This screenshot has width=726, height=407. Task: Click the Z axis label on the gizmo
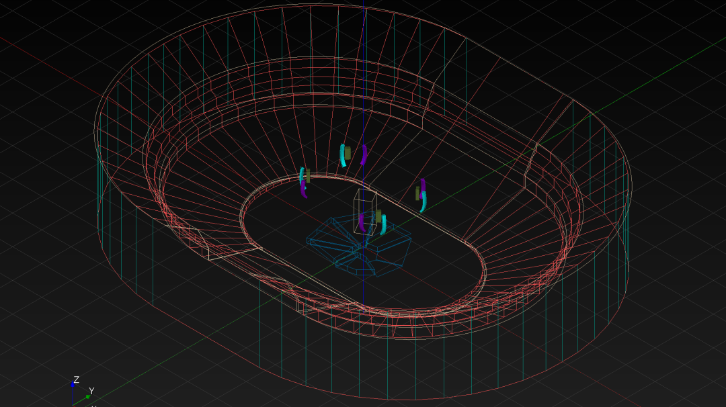77,379
